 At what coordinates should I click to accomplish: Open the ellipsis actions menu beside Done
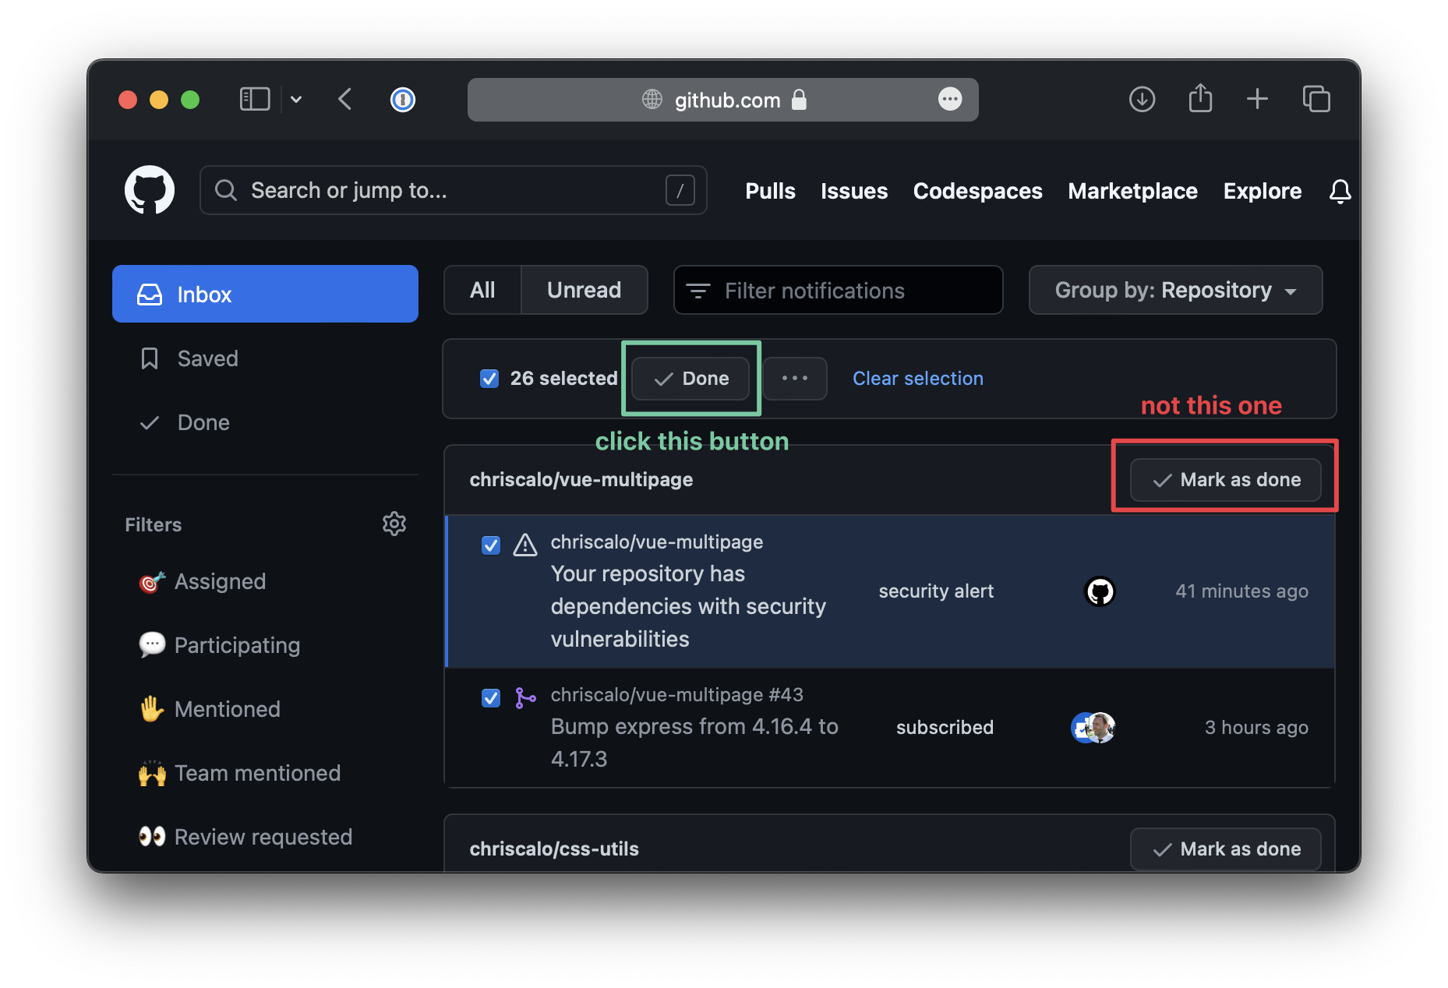pyautogui.click(x=794, y=379)
